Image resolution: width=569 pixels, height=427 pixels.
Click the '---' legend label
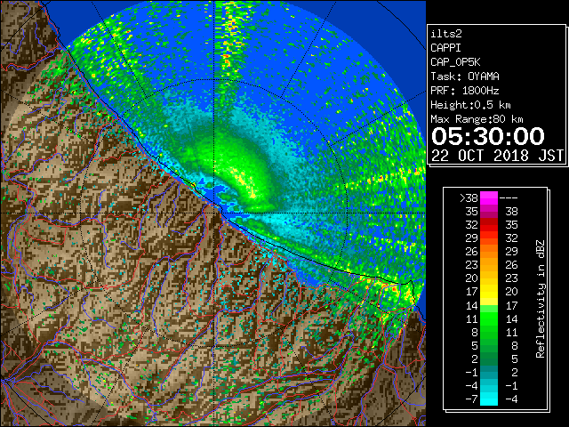509,198
